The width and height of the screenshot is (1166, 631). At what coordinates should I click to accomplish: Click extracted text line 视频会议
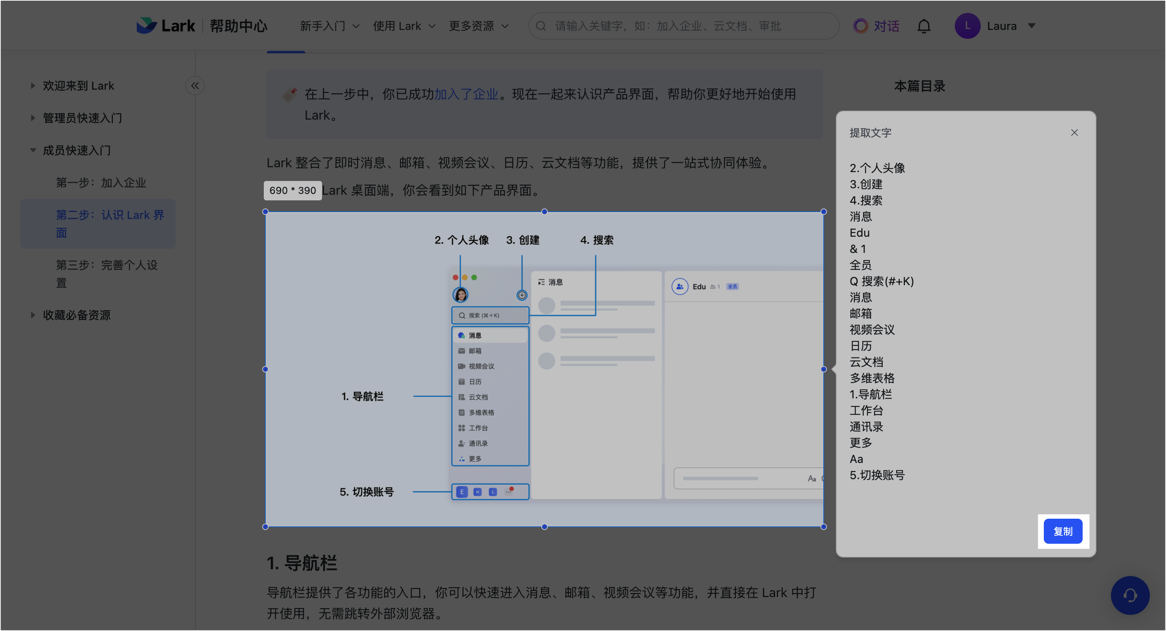point(872,330)
